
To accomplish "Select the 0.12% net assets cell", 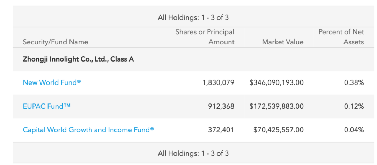I will point(354,107).
